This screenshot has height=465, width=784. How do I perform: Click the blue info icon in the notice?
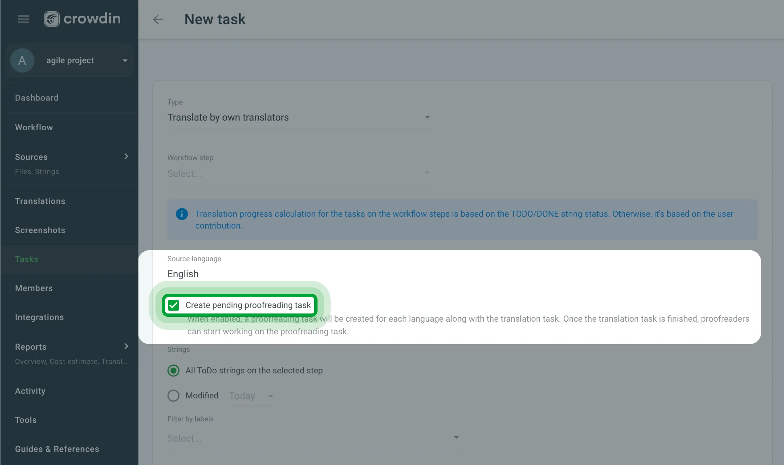[x=182, y=214]
